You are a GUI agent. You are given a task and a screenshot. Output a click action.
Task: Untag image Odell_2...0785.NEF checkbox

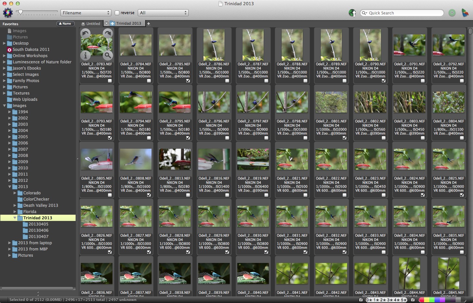tap(188, 81)
